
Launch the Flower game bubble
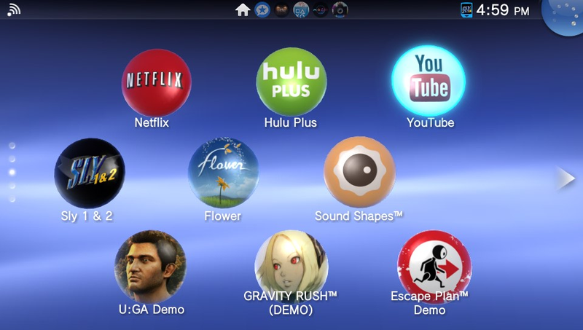point(224,173)
